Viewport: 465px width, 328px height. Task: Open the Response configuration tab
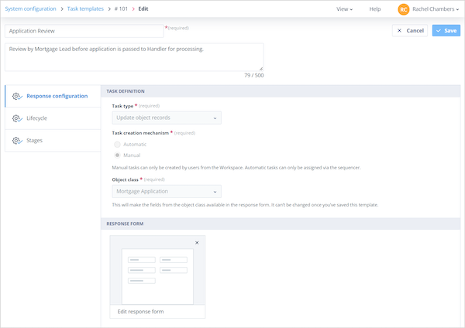point(53,96)
